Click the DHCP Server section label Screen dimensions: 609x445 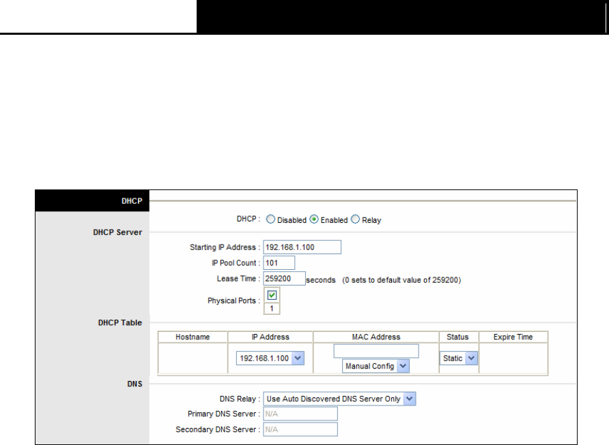117,232
